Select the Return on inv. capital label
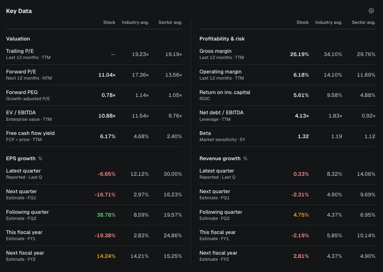383x272 pixels. 225,92
